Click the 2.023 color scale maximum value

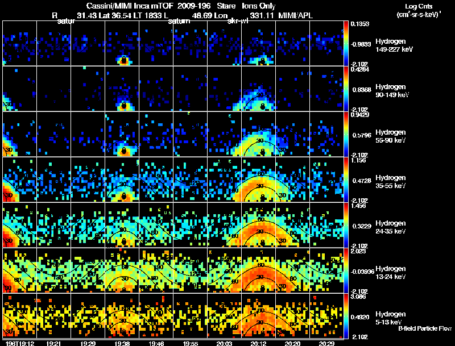(358, 252)
